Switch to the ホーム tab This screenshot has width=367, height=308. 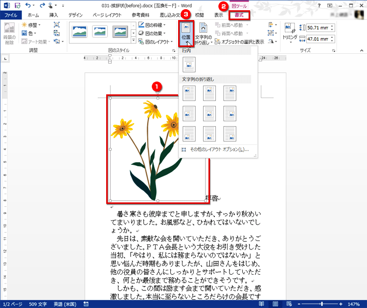(33, 15)
